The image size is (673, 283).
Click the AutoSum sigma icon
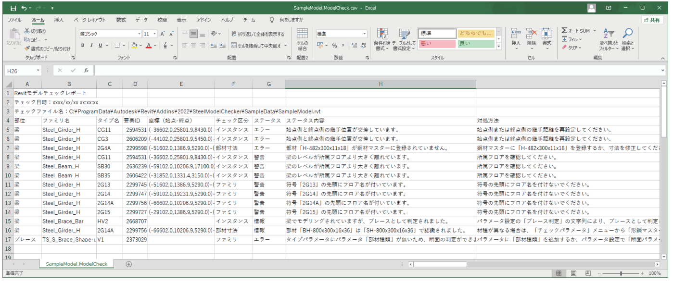point(564,31)
